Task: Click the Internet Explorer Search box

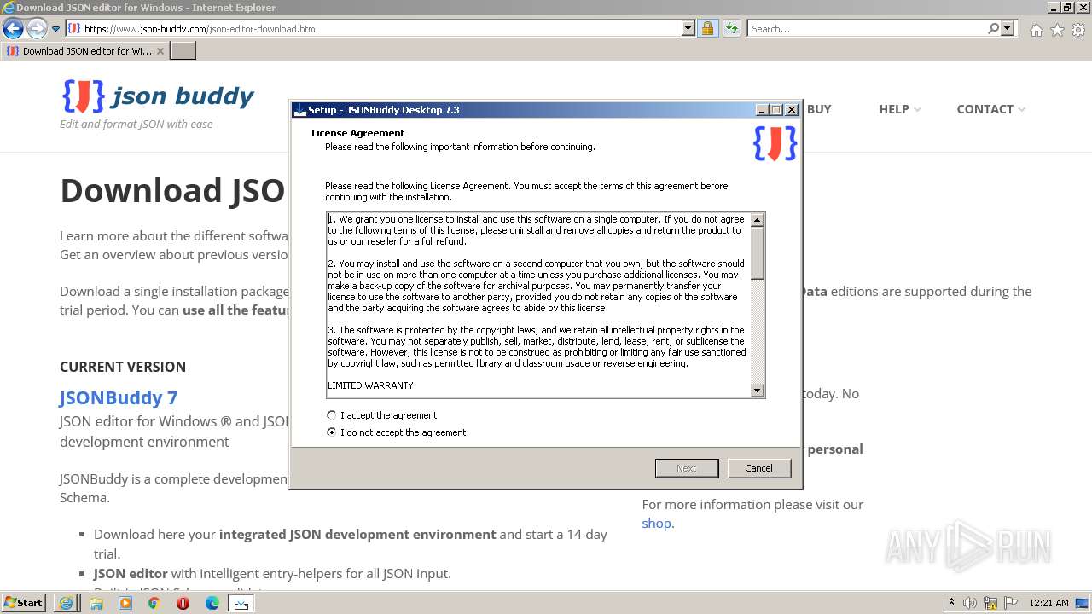Action: pos(866,28)
